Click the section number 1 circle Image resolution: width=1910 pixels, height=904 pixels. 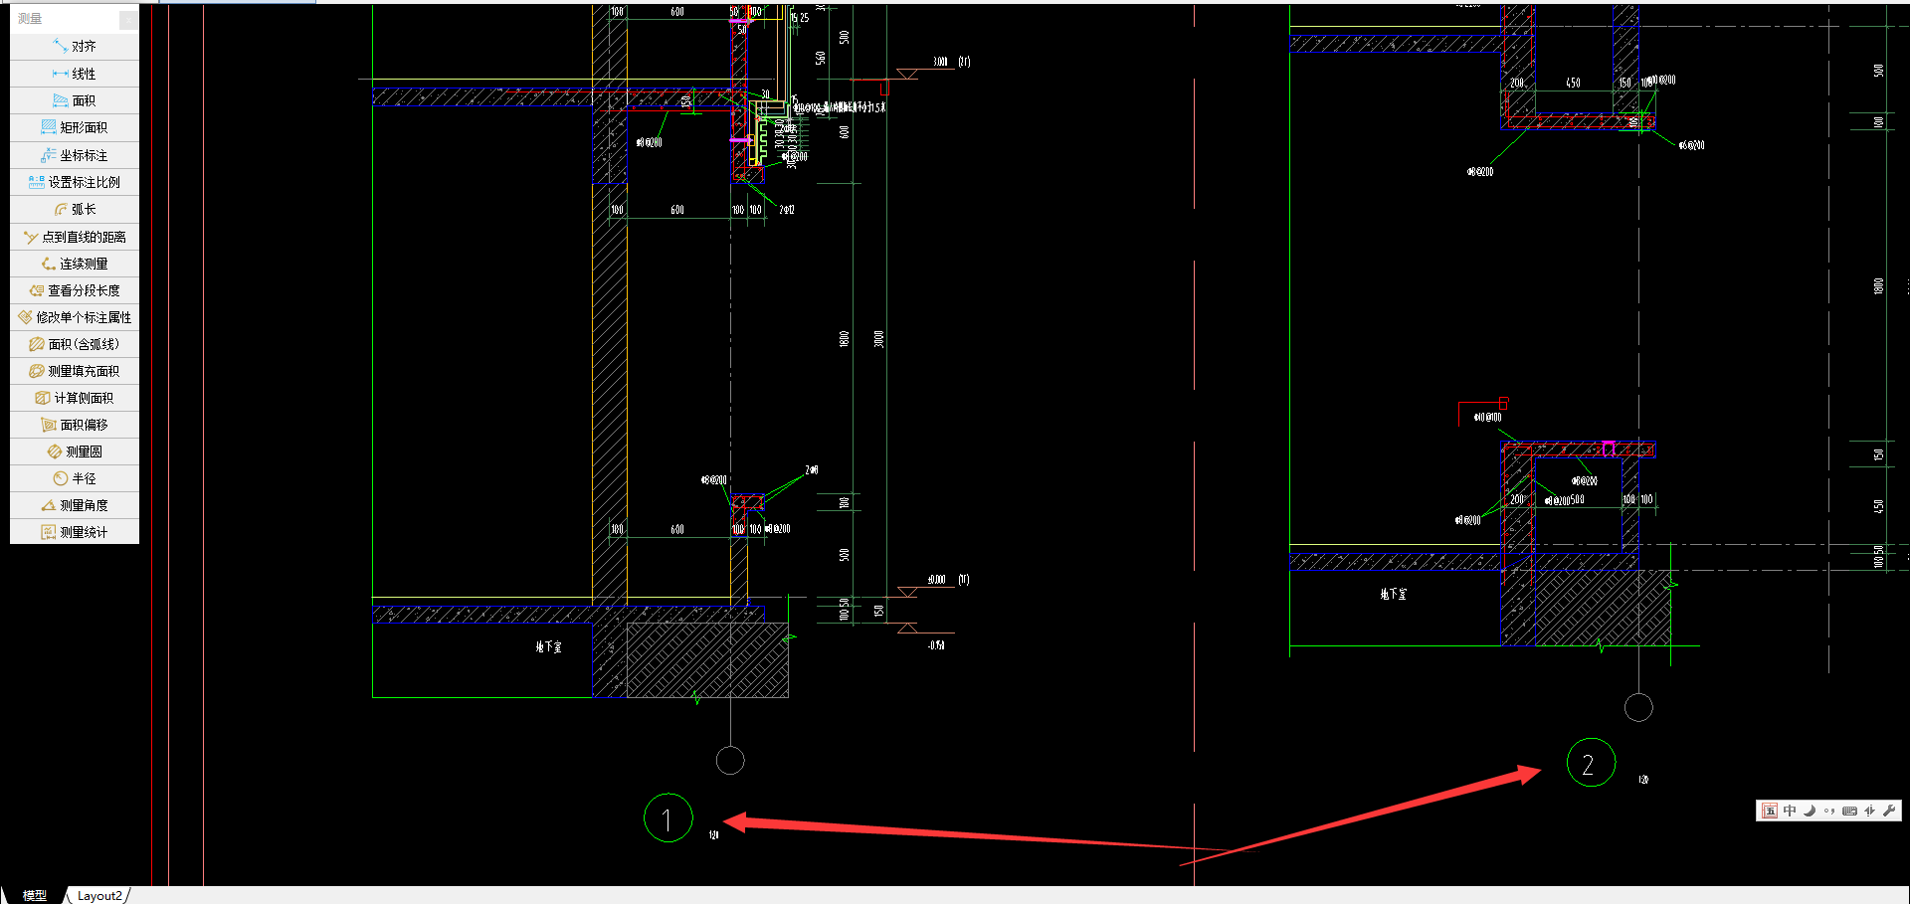[x=668, y=818]
